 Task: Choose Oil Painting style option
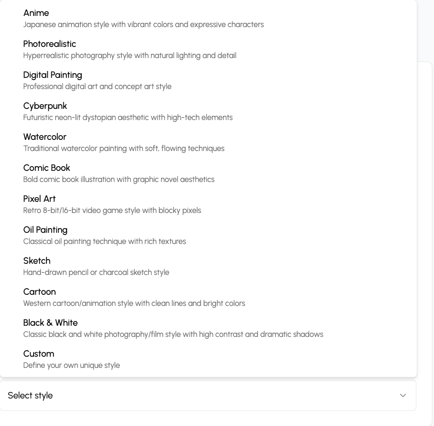click(208, 235)
